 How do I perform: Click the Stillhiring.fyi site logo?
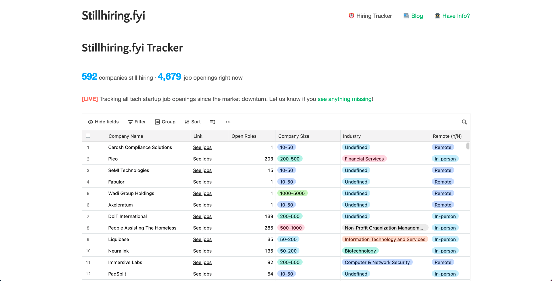(113, 16)
